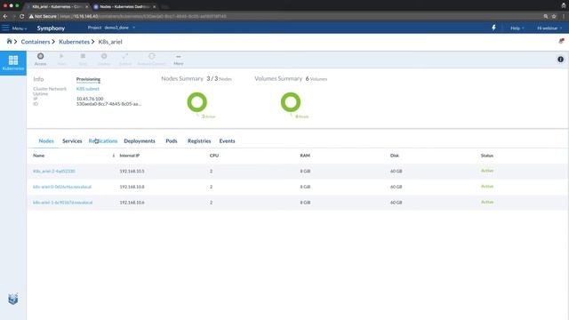Click the RAM column header
The height and width of the screenshot is (320, 569).
pyautogui.click(x=305, y=156)
